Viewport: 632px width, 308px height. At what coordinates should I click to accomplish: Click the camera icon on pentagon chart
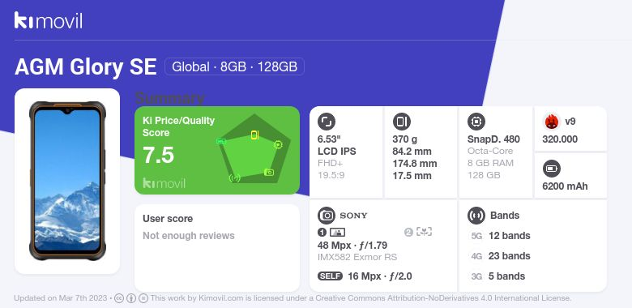[269, 173]
